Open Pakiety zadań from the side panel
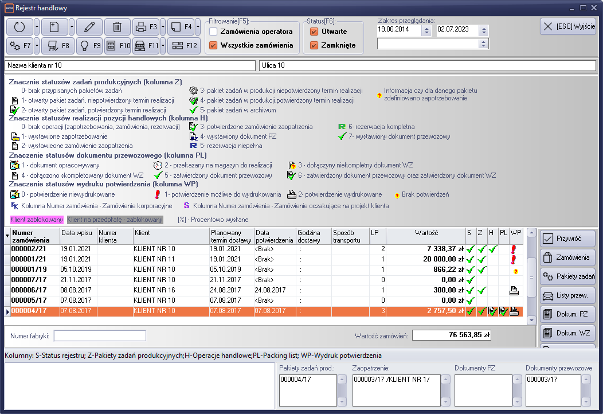The width and height of the screenshot is (603, 414). 568,276
